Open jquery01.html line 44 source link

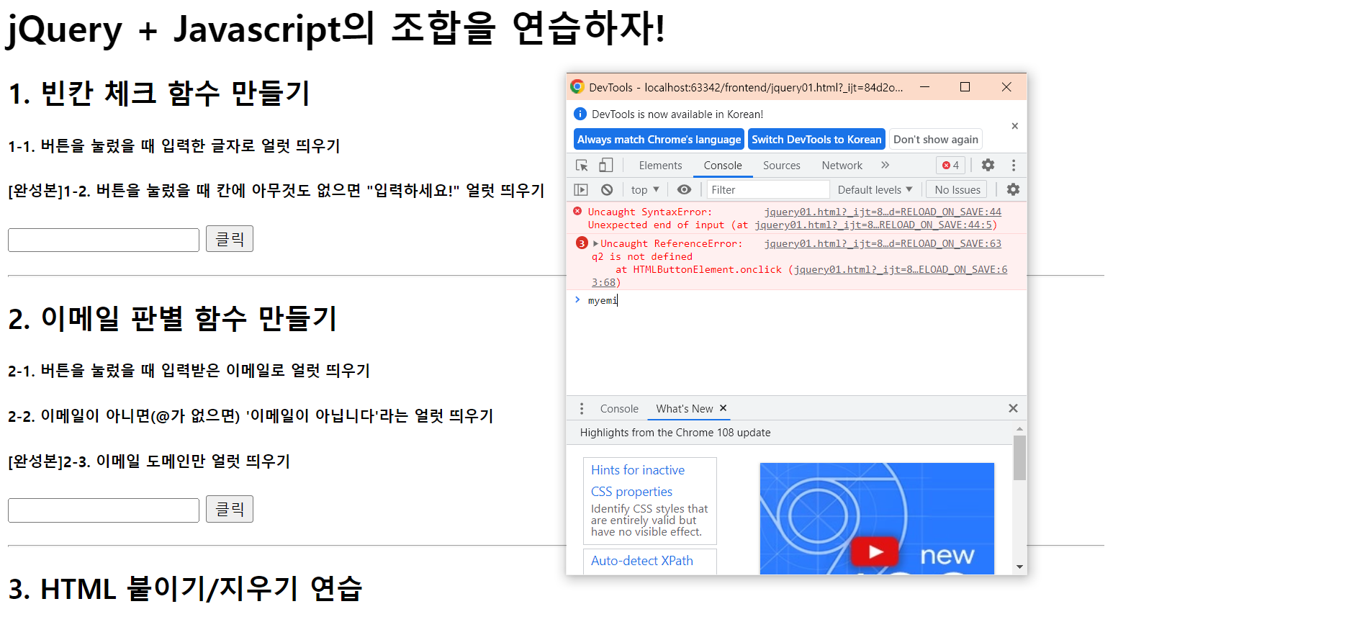point(883,212)
